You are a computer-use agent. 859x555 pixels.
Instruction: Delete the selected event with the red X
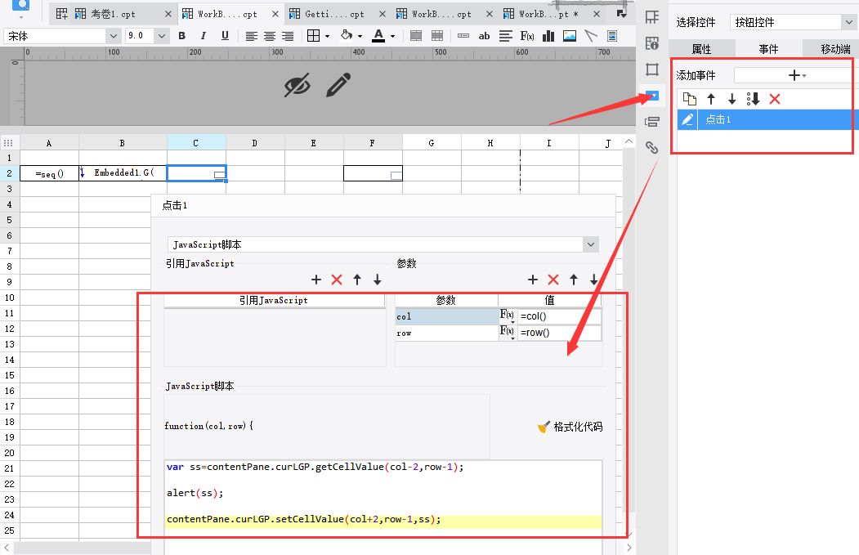pyautogui.click(x=775, y=99)
